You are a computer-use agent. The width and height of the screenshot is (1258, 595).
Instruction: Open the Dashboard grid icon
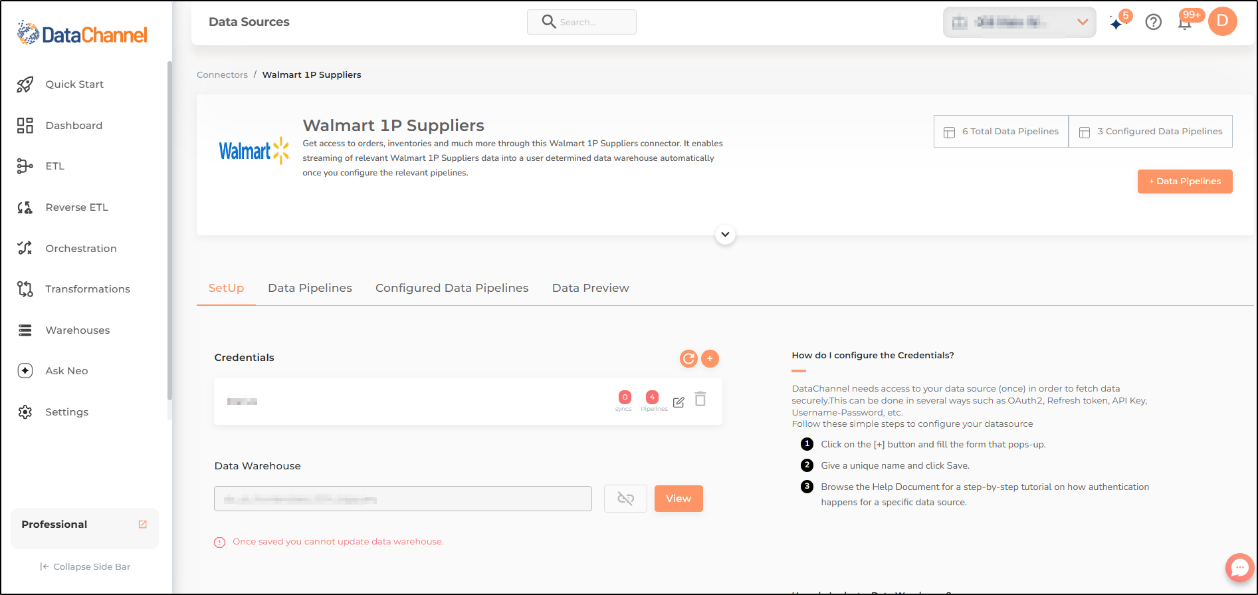click(25, 126)
